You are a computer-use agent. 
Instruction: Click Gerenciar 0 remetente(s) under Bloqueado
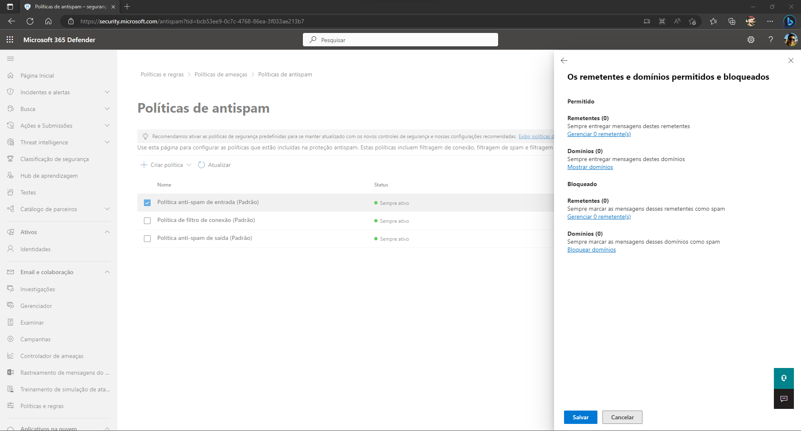(x=599, y=217)
